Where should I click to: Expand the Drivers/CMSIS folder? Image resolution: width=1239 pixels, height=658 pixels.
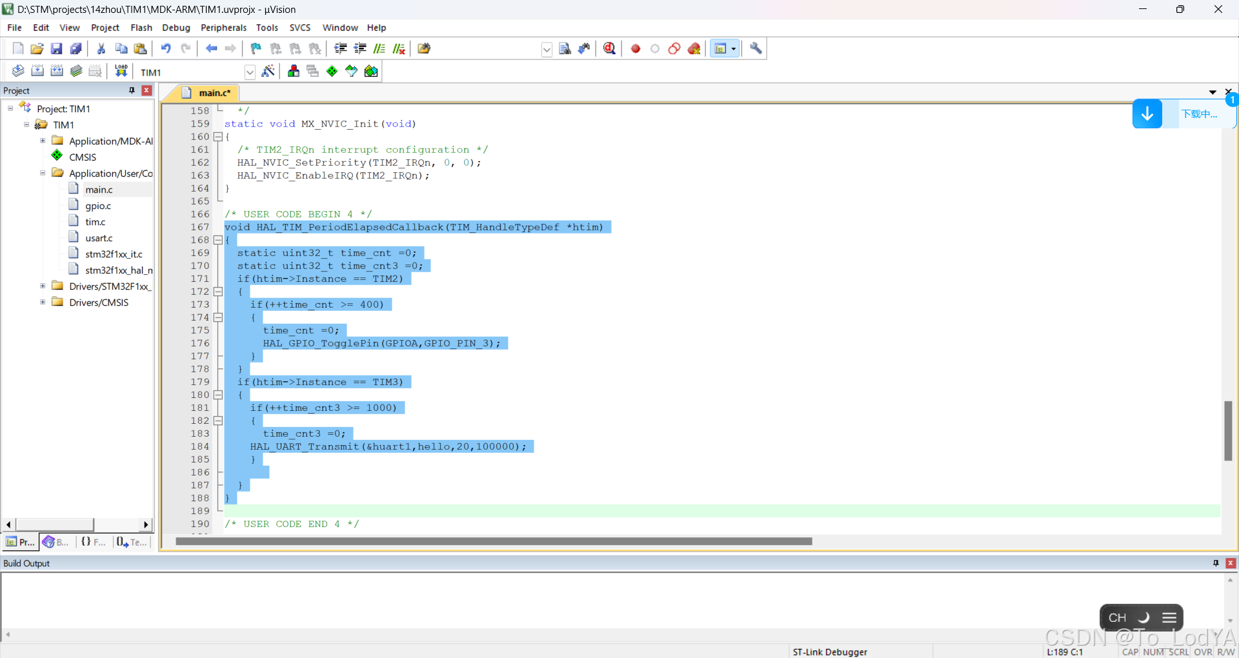click(43, 302)
